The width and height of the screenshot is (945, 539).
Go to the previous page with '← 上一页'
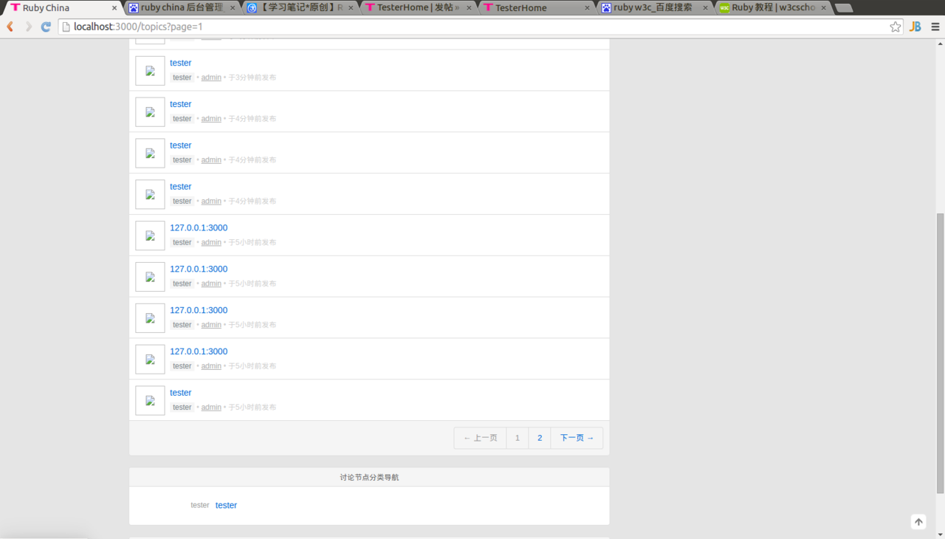click(x=481, y=438)
